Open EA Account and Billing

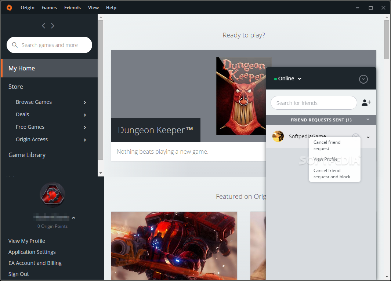click(35, 263)
